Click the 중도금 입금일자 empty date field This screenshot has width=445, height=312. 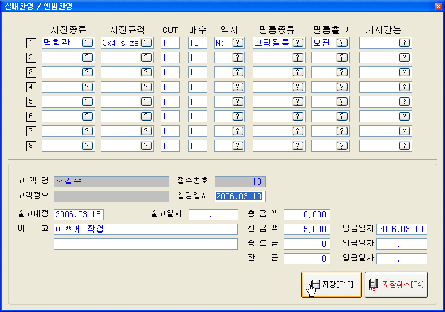(402, 244)
